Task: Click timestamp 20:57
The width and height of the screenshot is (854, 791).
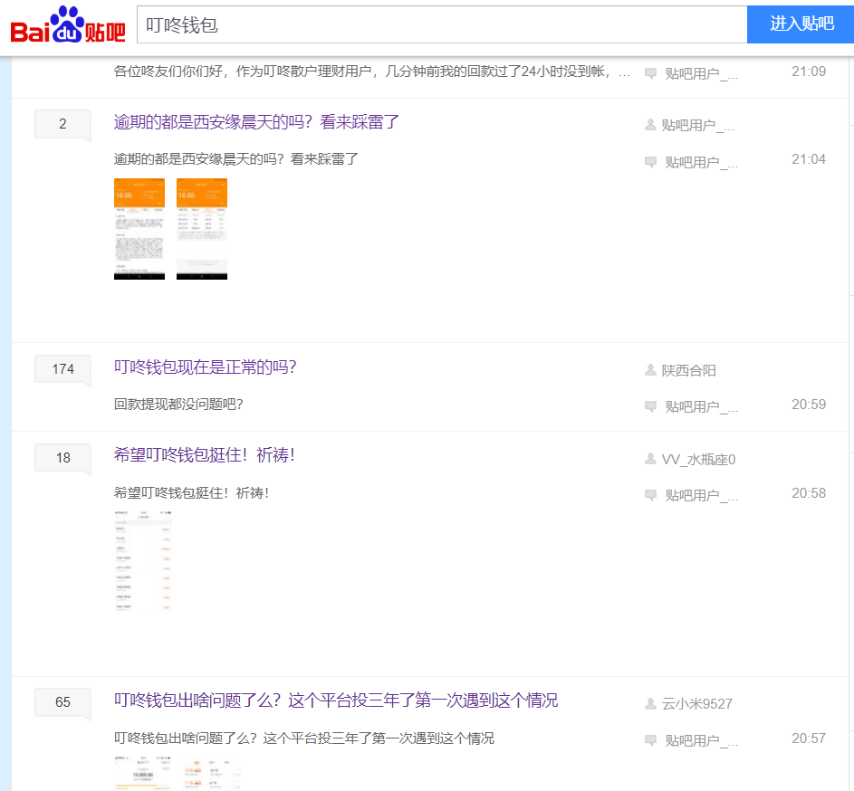Action: coord(808,739)
